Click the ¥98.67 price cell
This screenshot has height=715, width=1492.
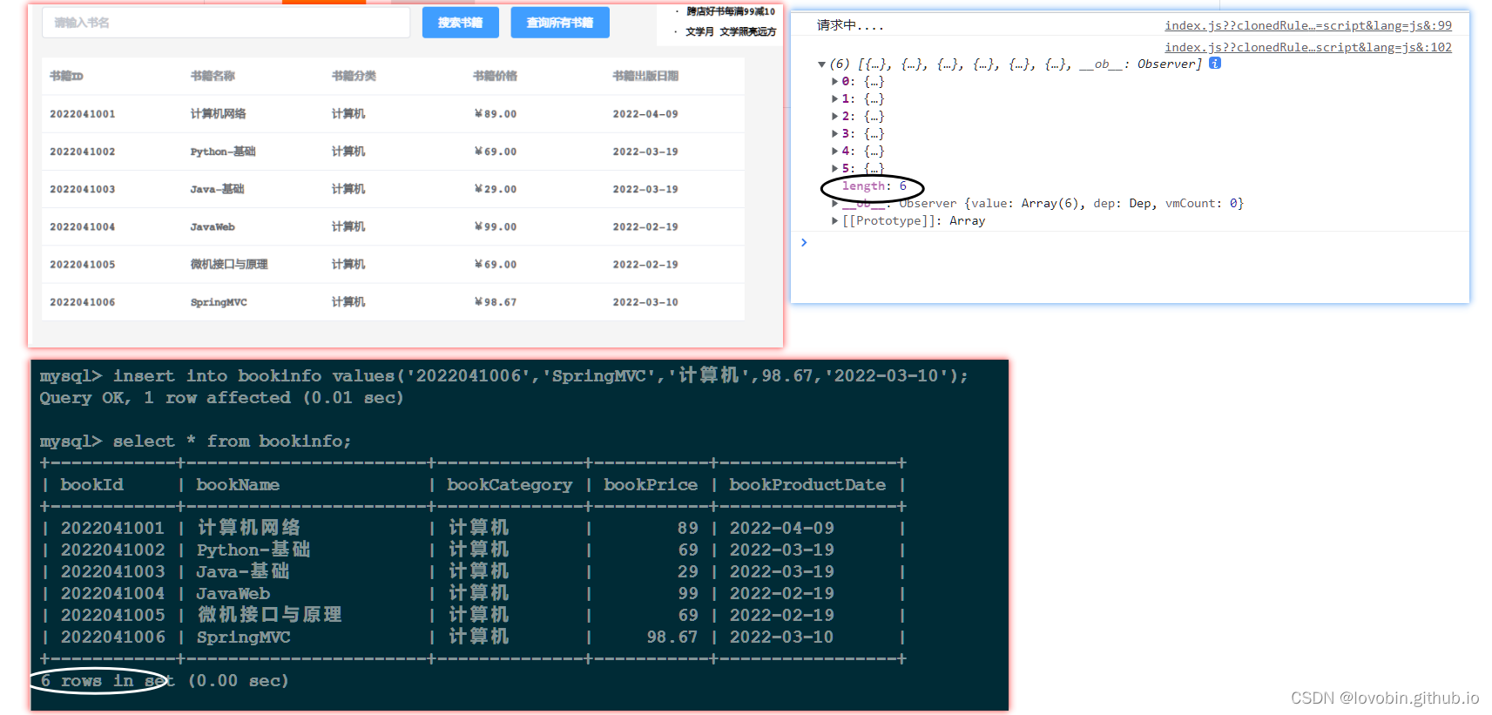tap(495, 302)
